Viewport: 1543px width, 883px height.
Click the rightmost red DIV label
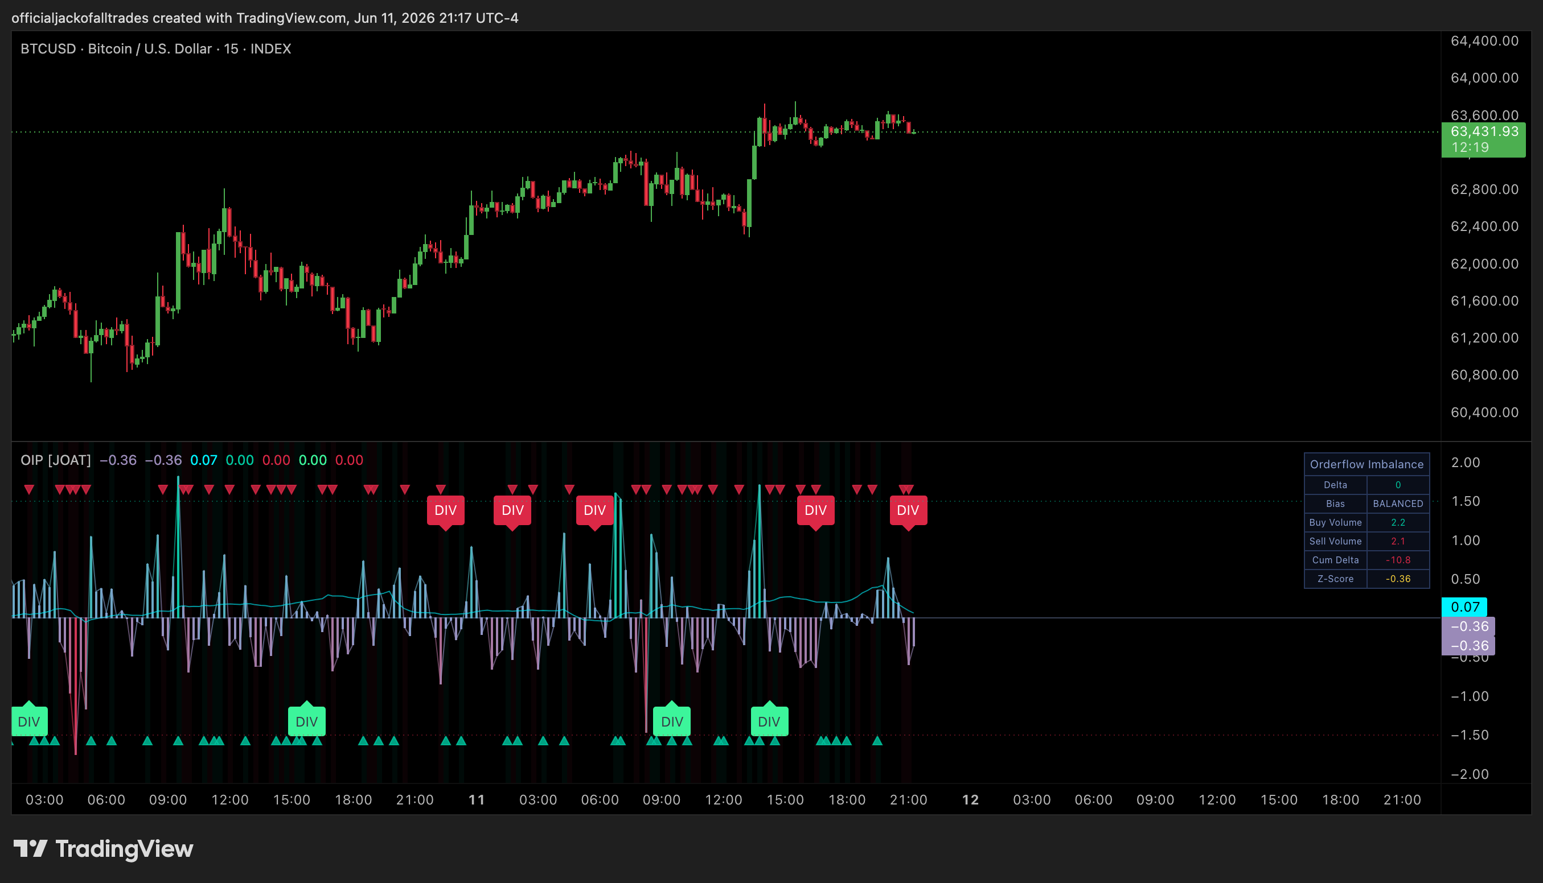908,511
